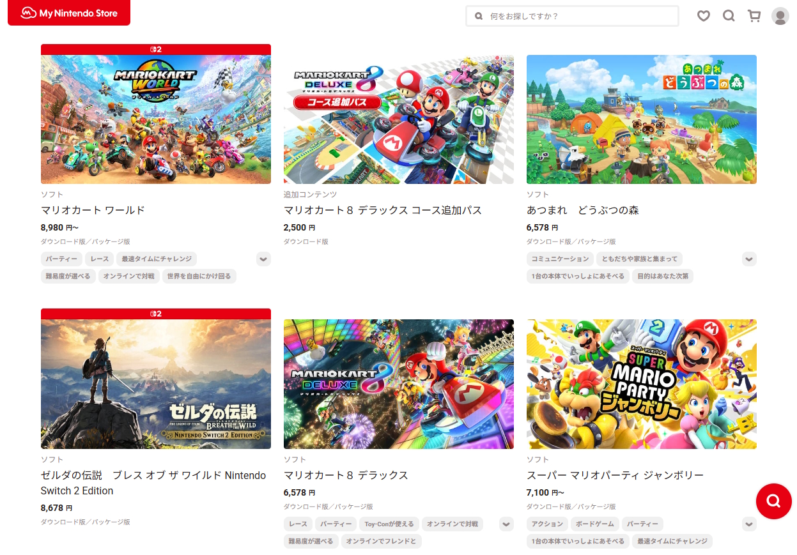Click the header magnifier search icon
The image size is (797, 555).
[729, 16]
